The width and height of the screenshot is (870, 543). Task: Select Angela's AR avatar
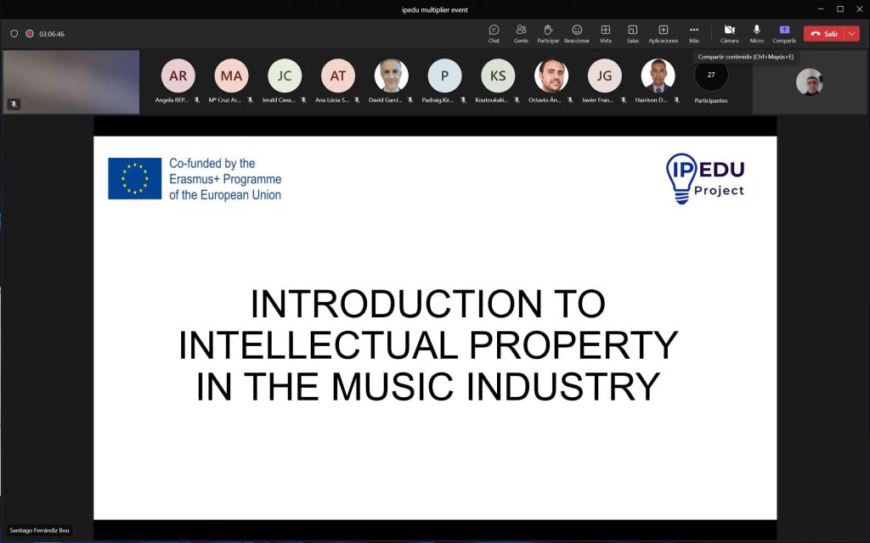[x=178, y=76]
